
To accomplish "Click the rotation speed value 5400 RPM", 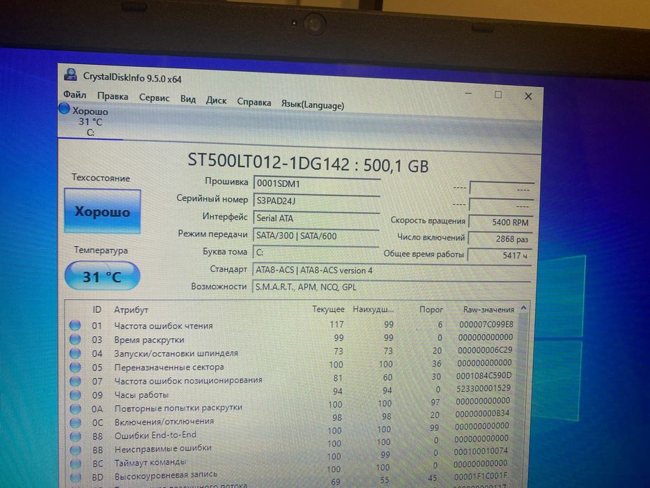I will tap(501, 222).
